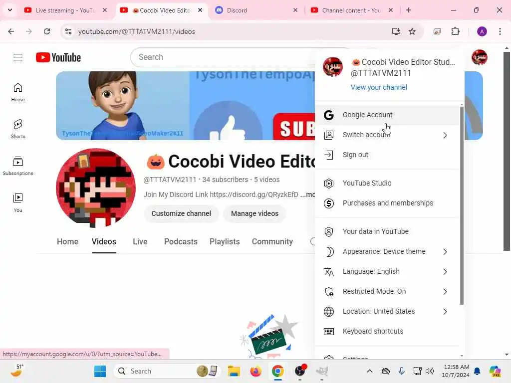Viewport: 511px width, 383px height.
Task: Expand Appearance: Device theme options
Action: point(445,252)
